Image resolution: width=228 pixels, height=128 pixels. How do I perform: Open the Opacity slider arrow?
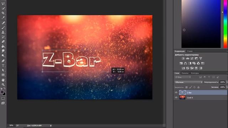(227, 82)
